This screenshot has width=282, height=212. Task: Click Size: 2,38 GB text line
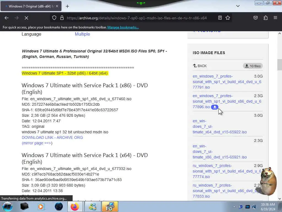pos(53,115)
